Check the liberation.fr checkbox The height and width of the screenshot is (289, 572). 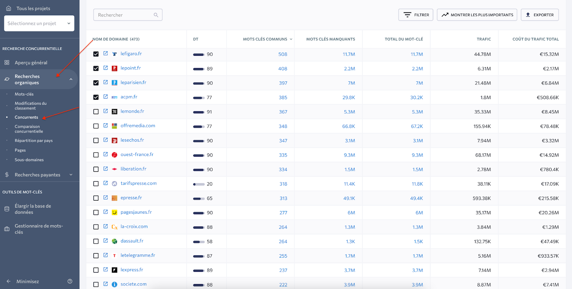pos(96,169)
